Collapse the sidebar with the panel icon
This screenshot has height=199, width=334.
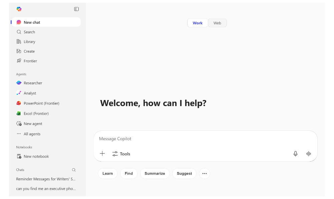coord(76,9)
